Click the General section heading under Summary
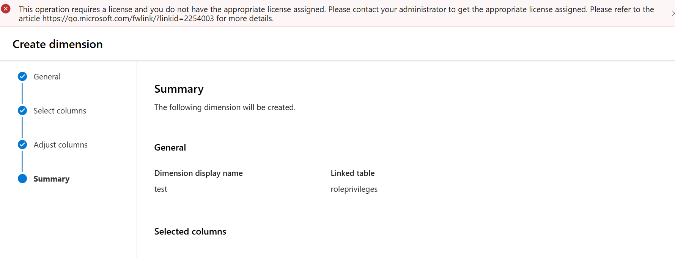675x258 pixels. [x=170, y=148]
